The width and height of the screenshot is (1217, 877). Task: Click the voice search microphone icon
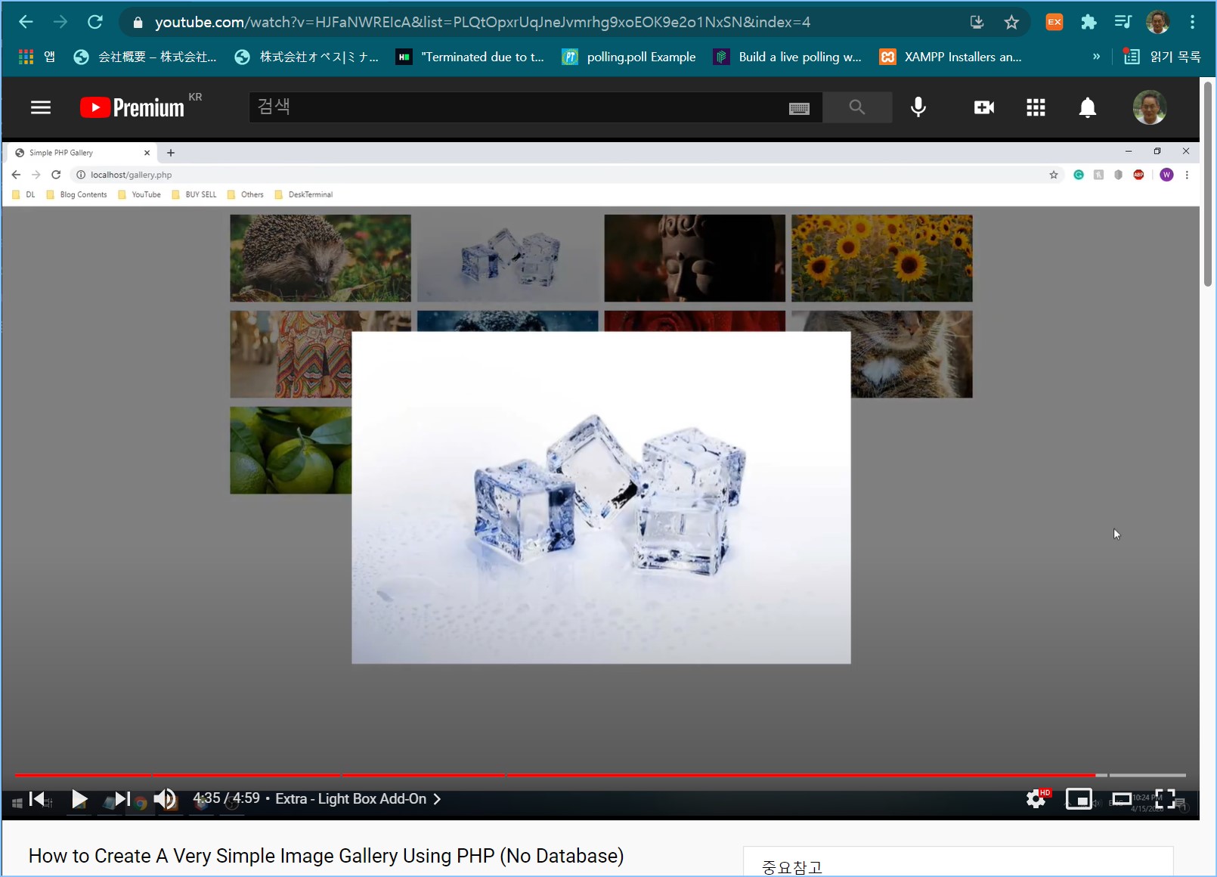pos(918,107)
